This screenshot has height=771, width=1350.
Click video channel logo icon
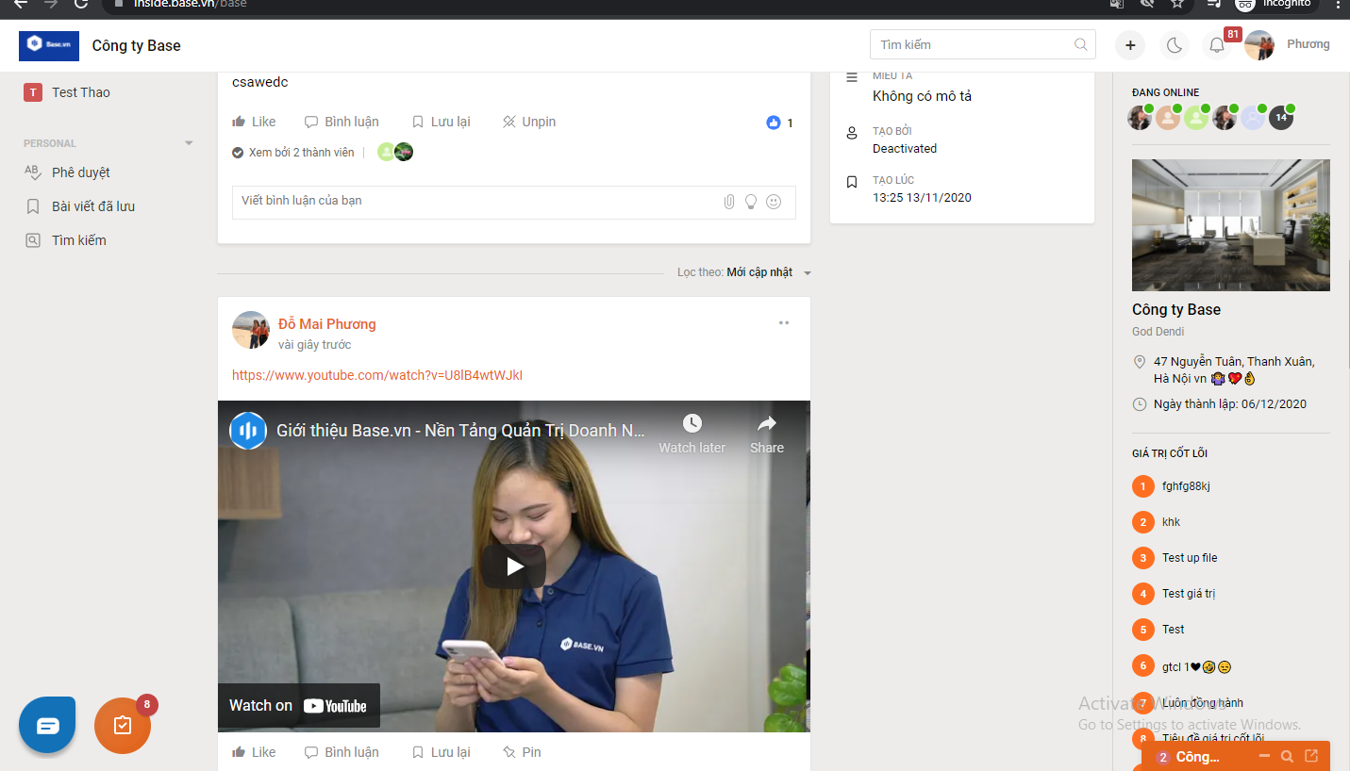click(248, 431)
